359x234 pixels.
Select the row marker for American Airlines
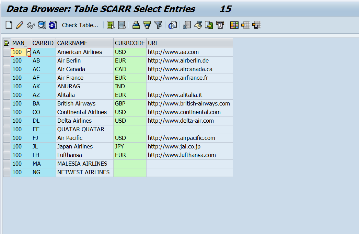(x=7, y=52)
